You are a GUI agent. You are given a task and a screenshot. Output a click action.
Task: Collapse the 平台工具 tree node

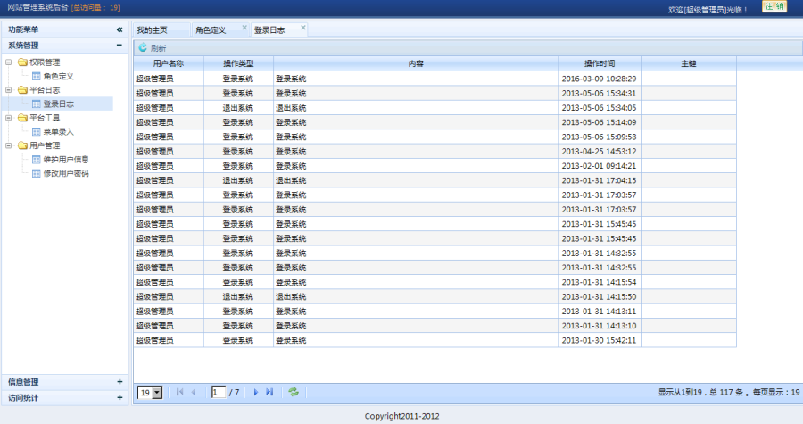[8, 117]
